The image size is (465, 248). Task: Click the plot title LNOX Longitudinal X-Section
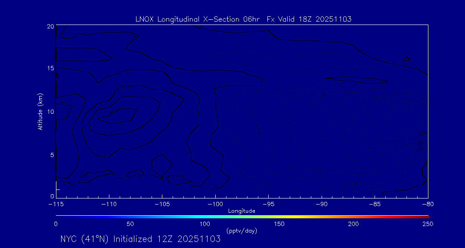point(244,19)
